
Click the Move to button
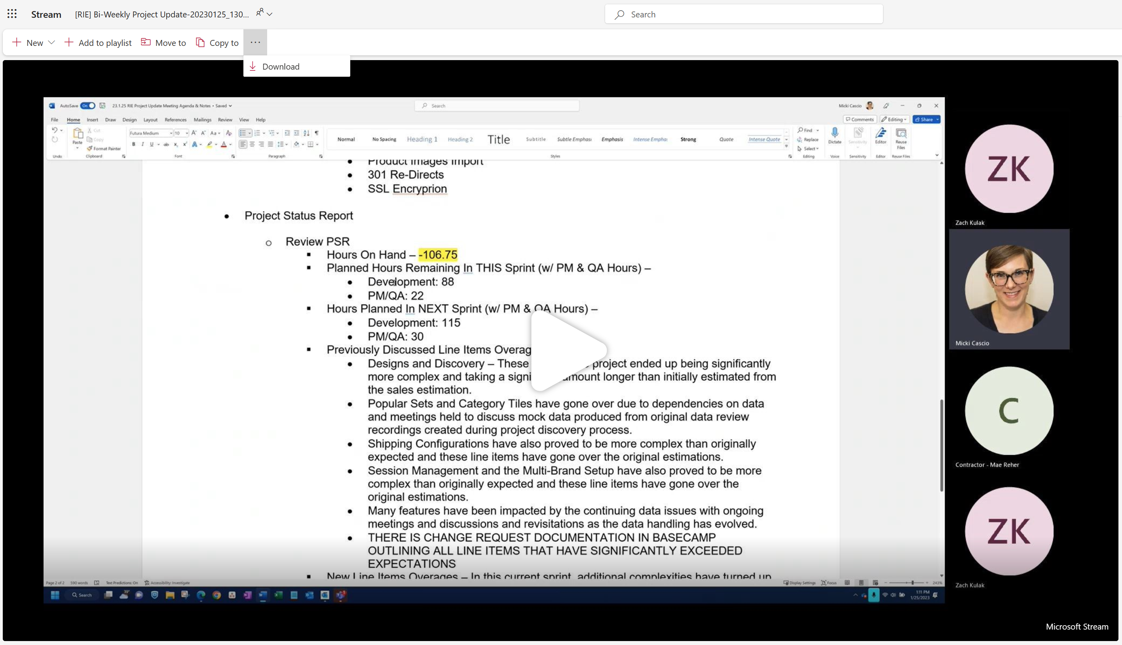point(163,43)
